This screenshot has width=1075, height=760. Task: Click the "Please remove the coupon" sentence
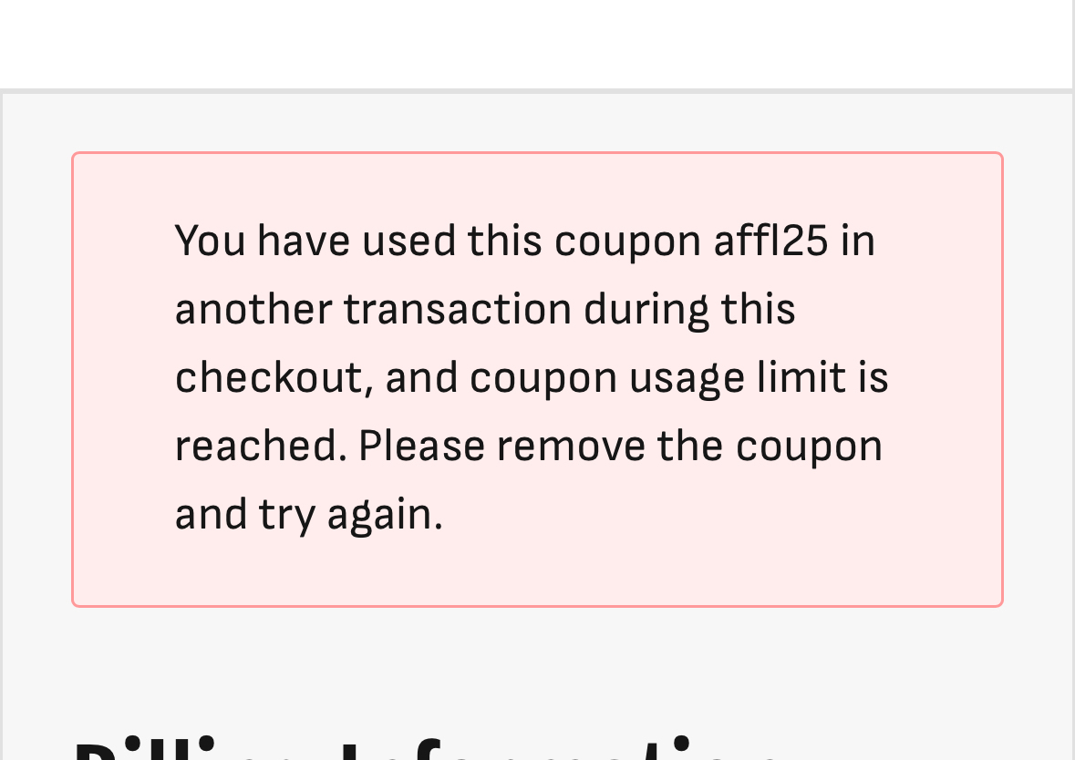(620, 447)
